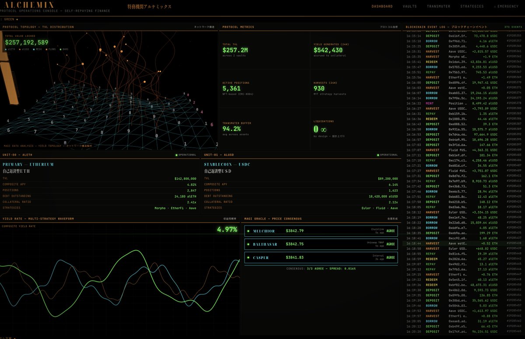This screenshot has width=525, height=339.
Task: Open the Emergency tab
Action: click(506, 7)
